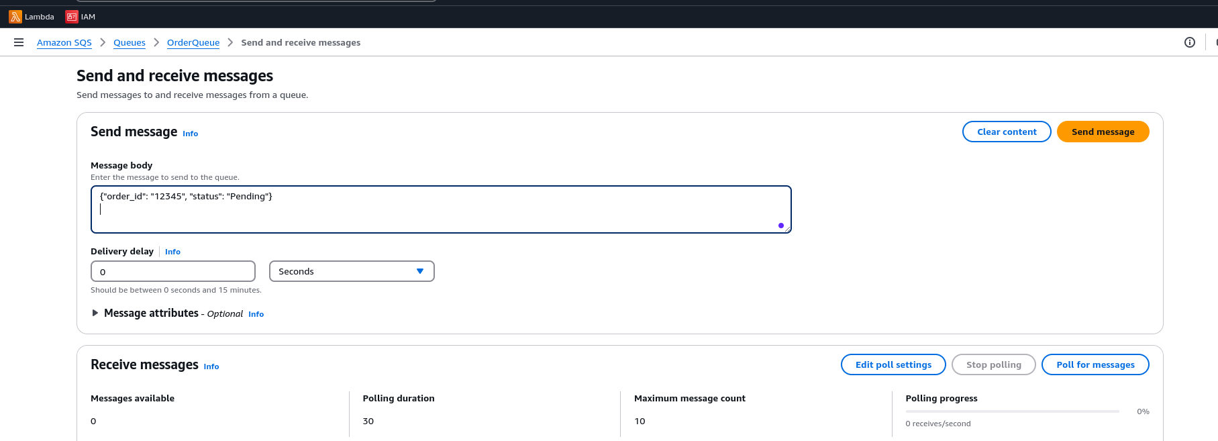Click the purple dot in message body
This screenshot has width=1218, height=441.
click(x=780, y=226)
